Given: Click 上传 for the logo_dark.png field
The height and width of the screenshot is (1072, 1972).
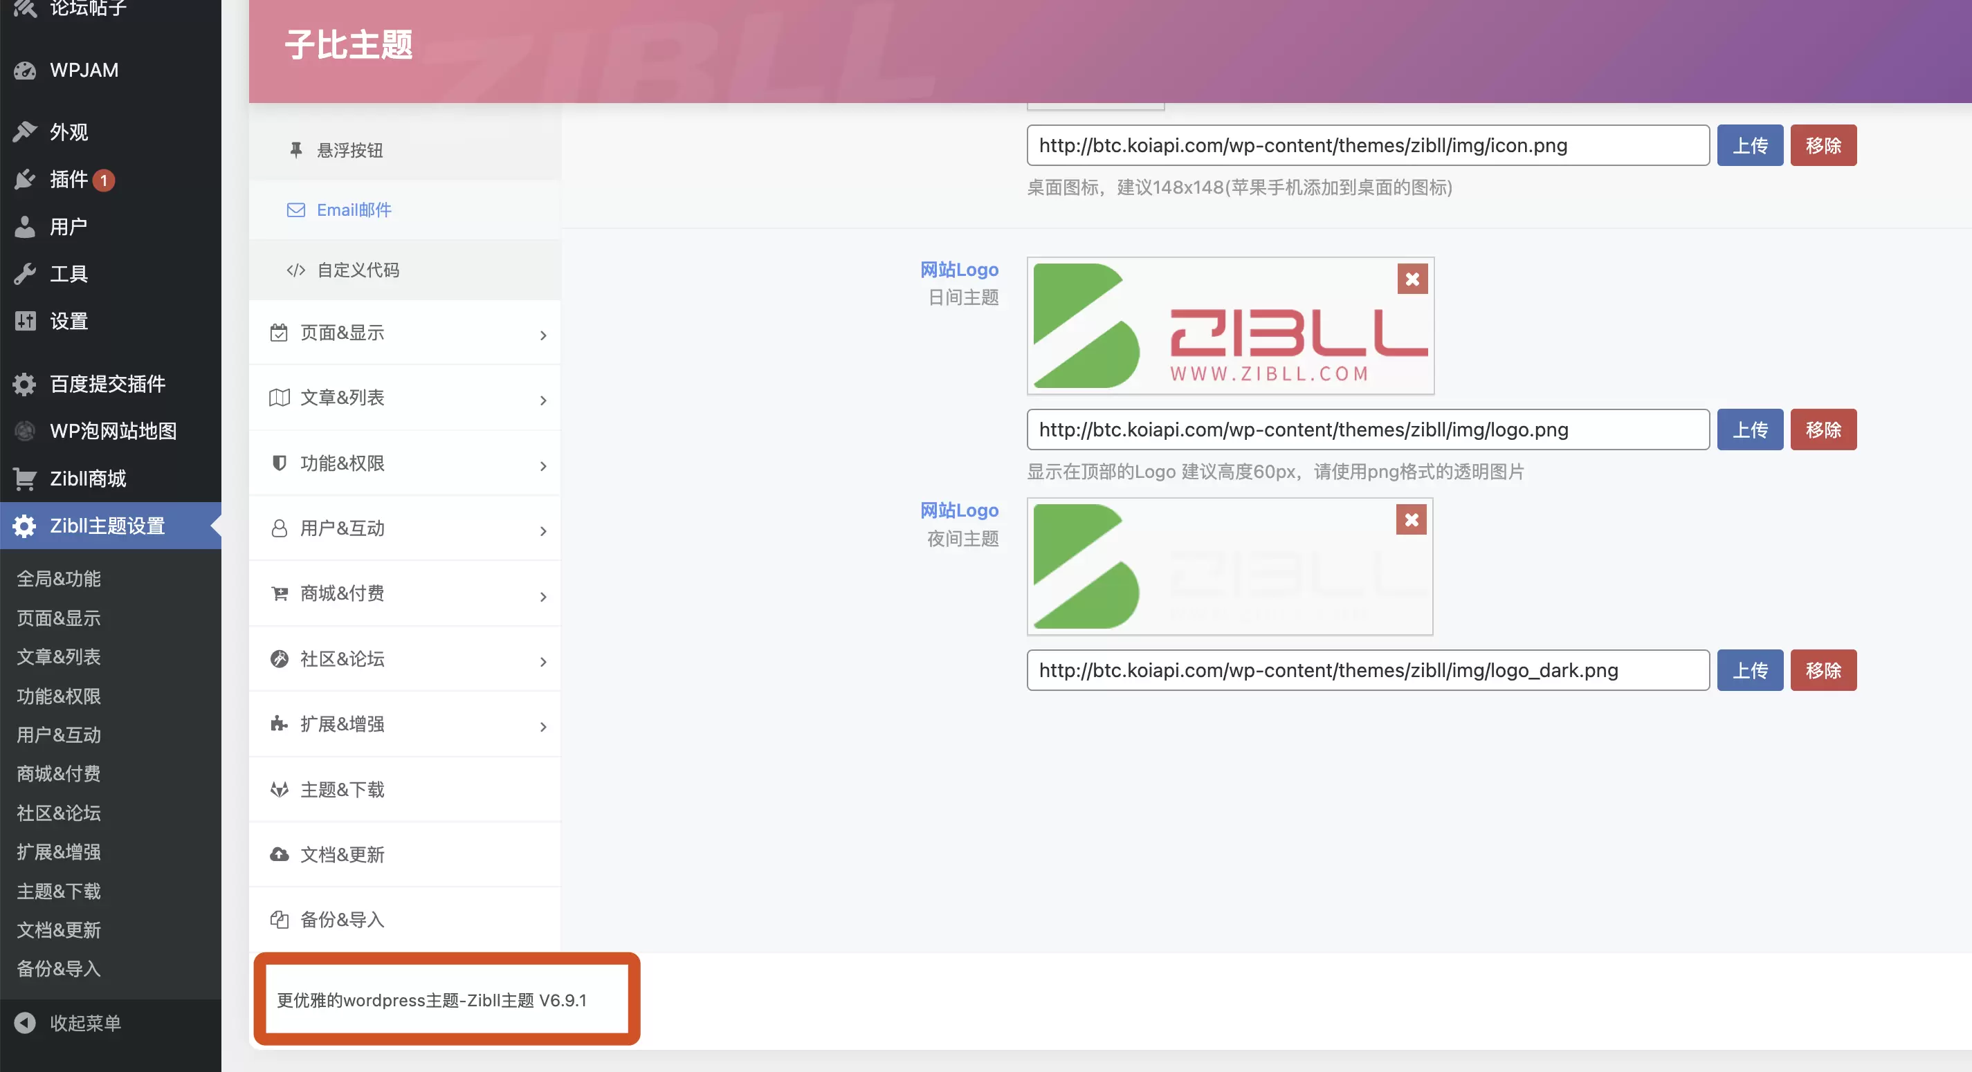Looking at the screenshot, I should [x=1750, y=671].
